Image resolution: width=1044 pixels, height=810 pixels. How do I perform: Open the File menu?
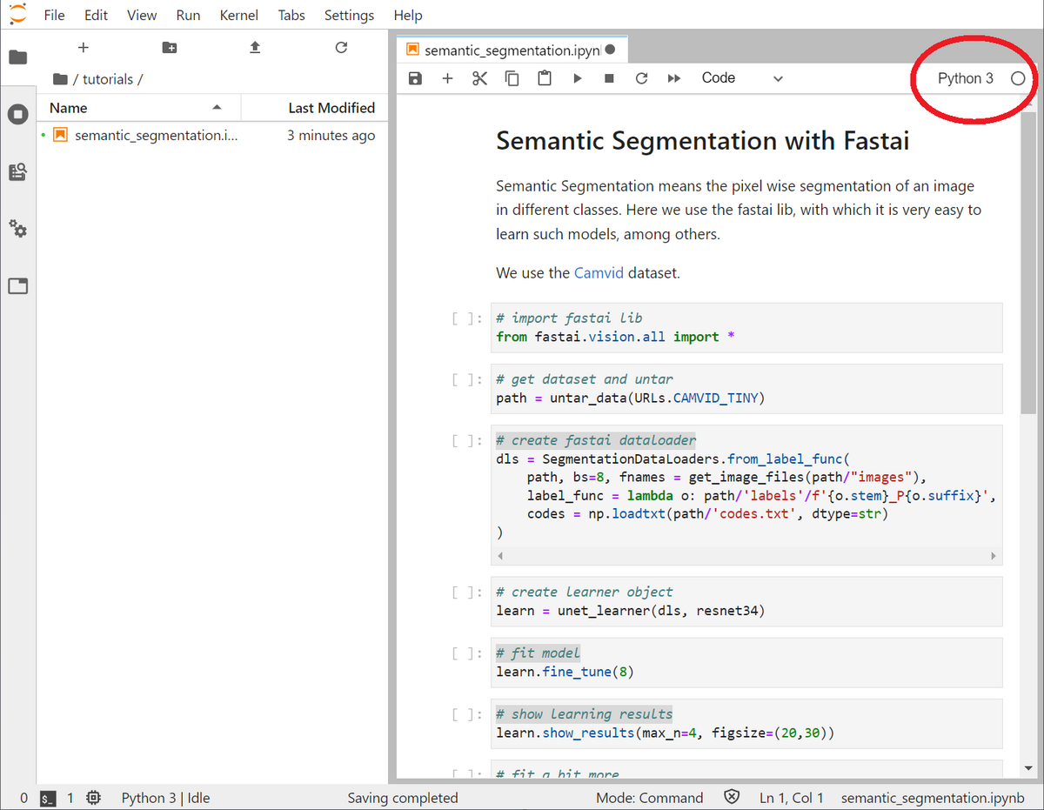pos(54,15)
